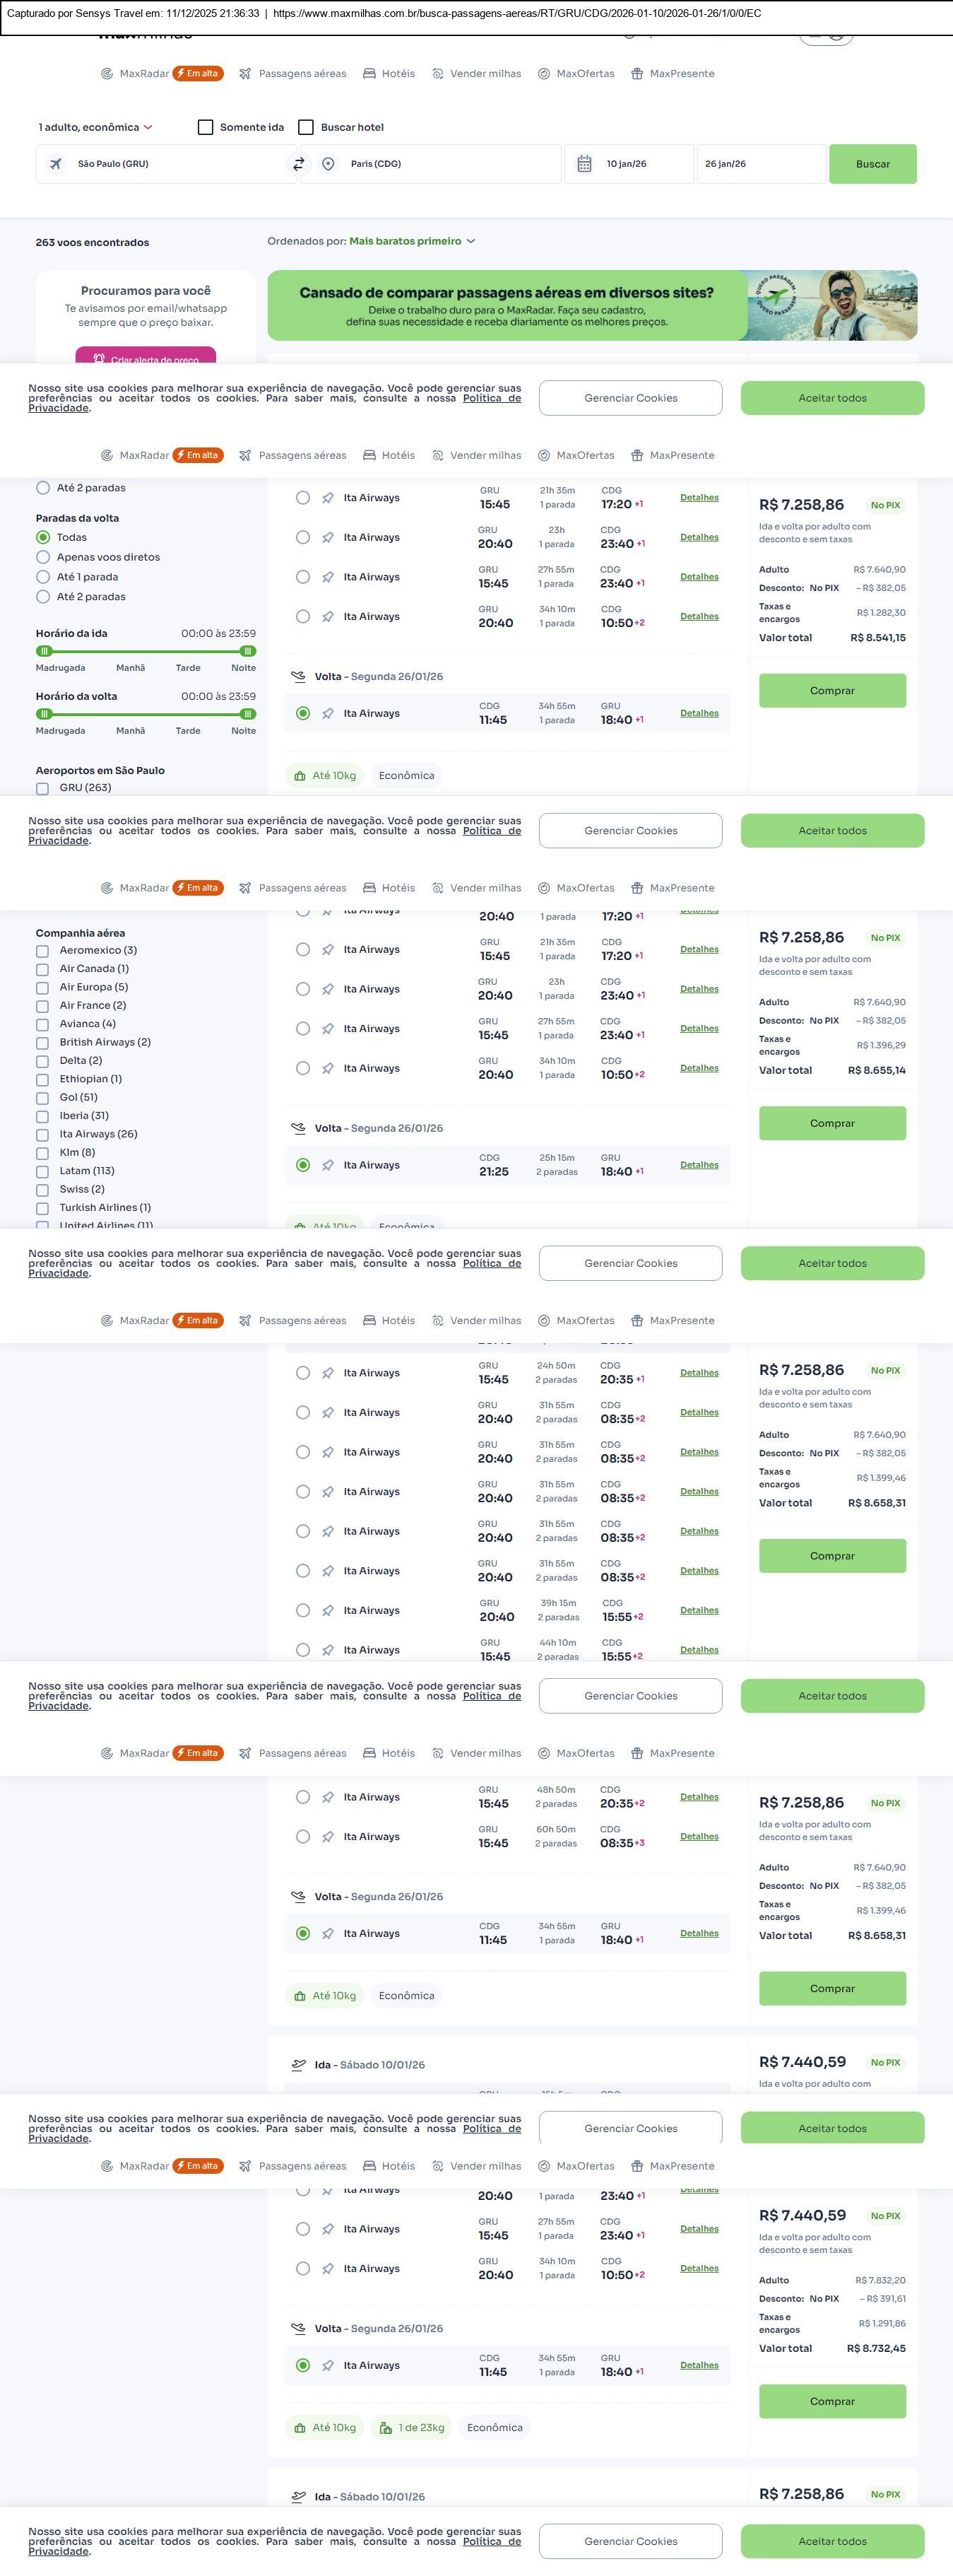This screenshot has width=953, height=2576.
Task: Click the left handle of Horário da ida slider
Action: (x=43, y=651)
